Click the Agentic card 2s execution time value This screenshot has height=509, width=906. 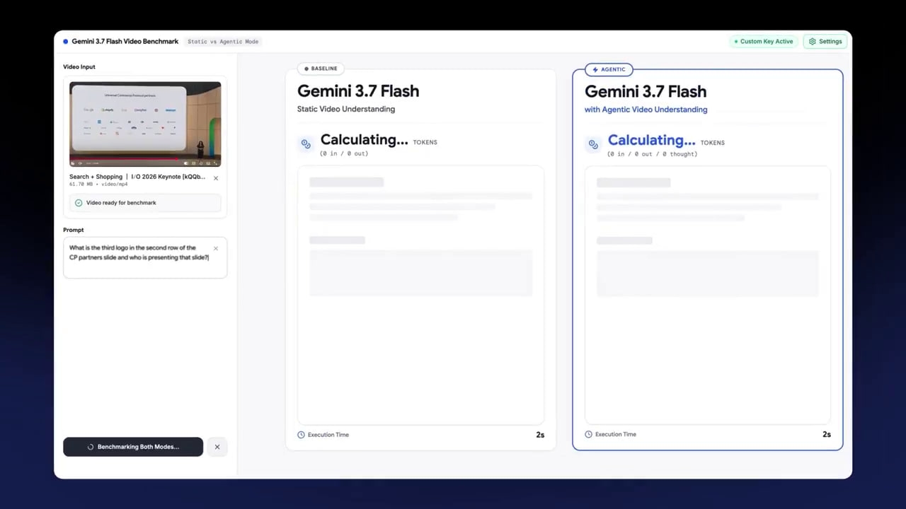pyautogui.click(x=827, y=434)
